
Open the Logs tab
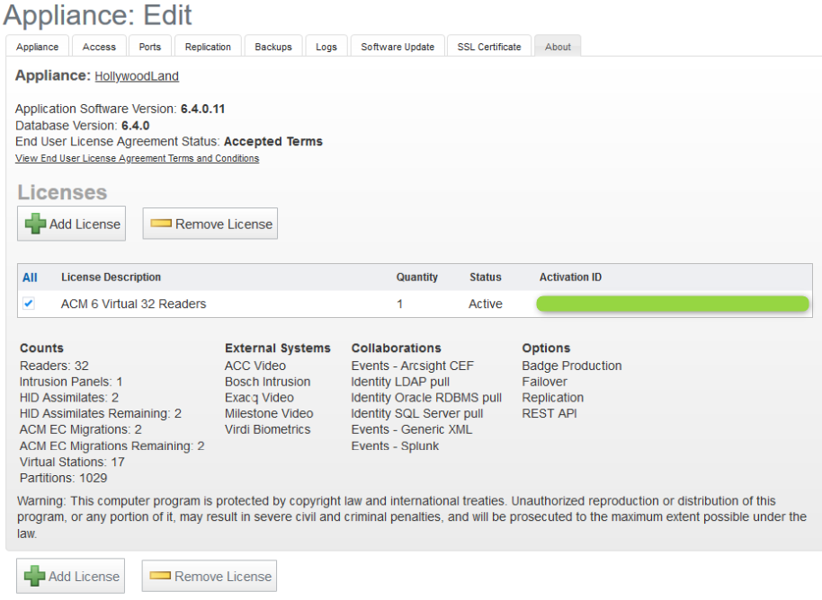pyautogui.click(x=326, y=47)
